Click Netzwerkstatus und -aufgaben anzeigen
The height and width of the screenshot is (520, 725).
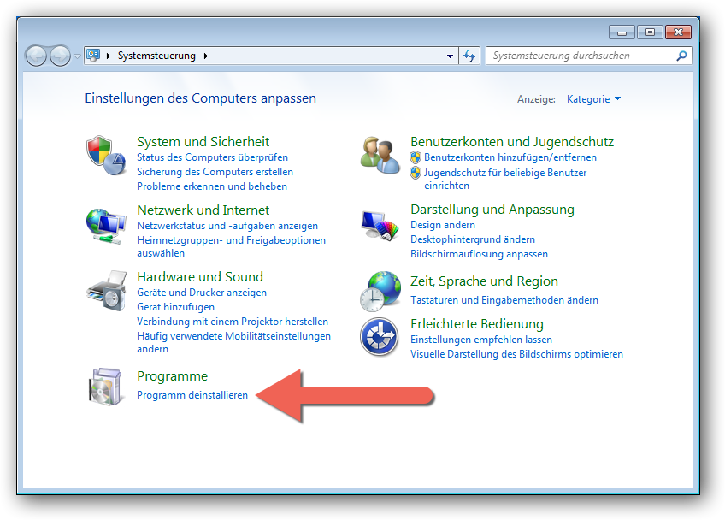pos(227,226)
